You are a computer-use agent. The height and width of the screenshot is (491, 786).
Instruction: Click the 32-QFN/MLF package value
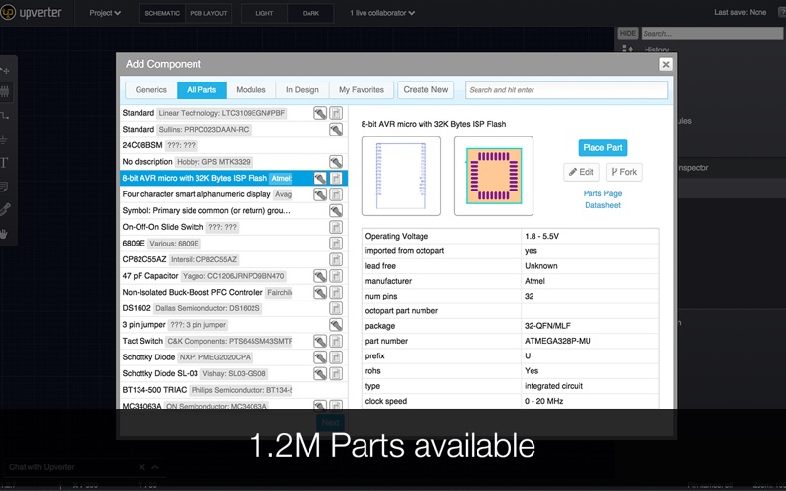click(547, 326)
